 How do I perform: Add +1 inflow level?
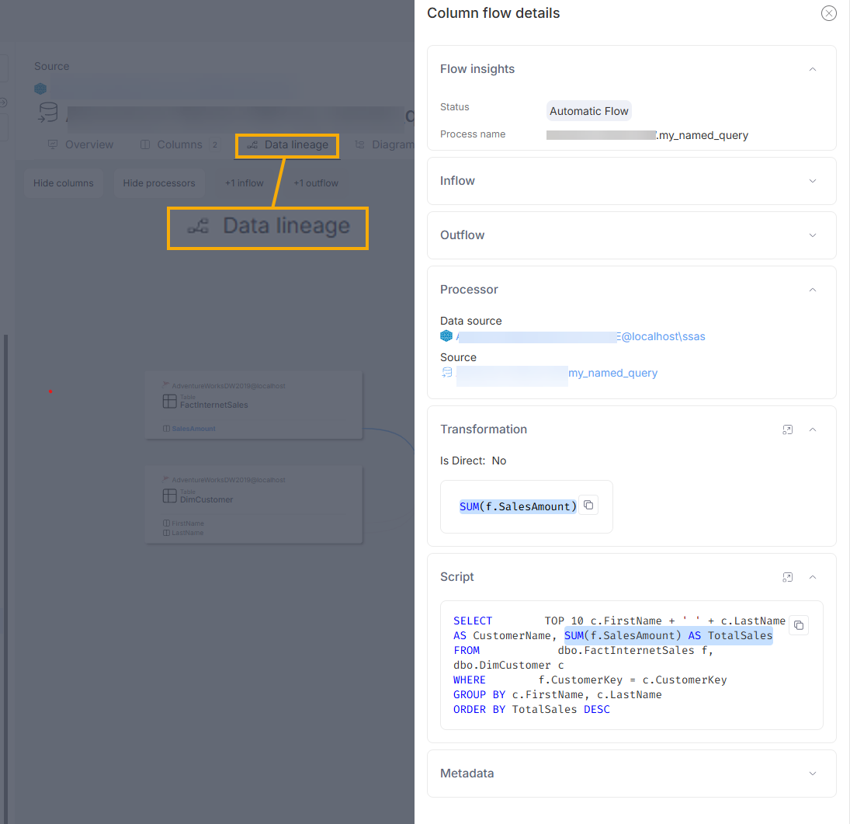coord(245,183)
